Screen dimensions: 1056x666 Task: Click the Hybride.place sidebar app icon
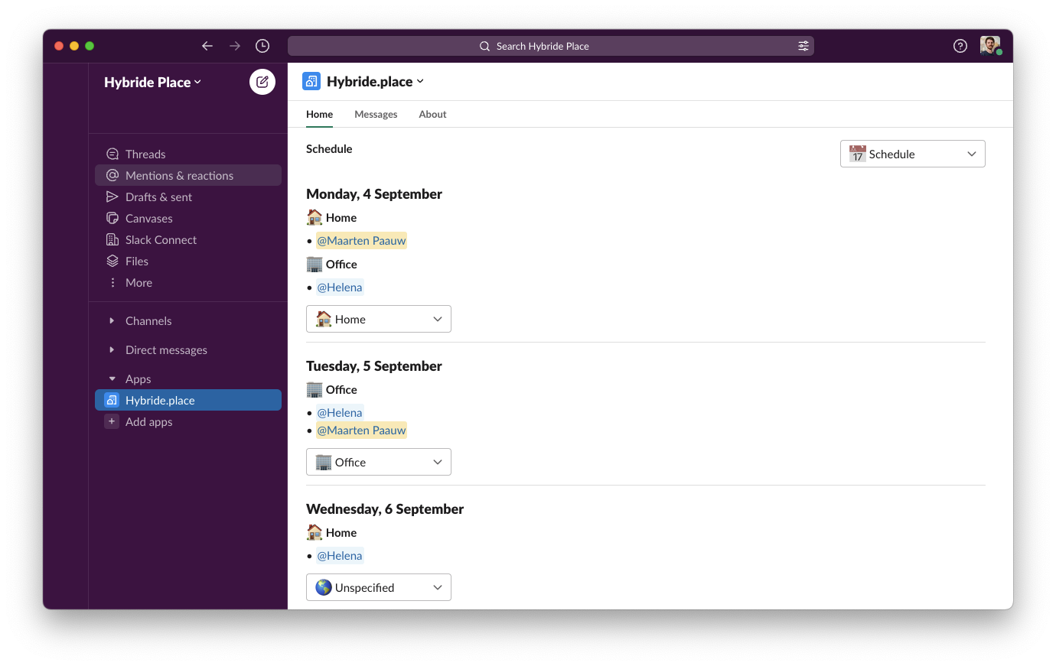(x=112, y=400)
